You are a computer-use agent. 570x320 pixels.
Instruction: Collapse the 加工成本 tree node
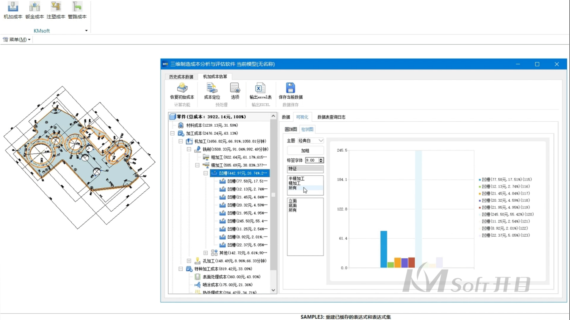tap(172, 133)
